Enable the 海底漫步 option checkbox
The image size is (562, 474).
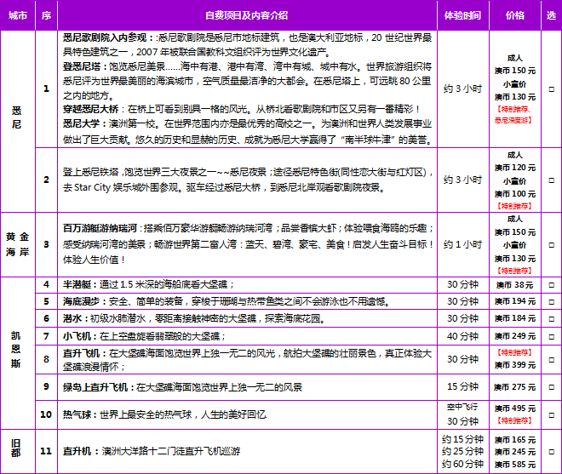[551, 301]
